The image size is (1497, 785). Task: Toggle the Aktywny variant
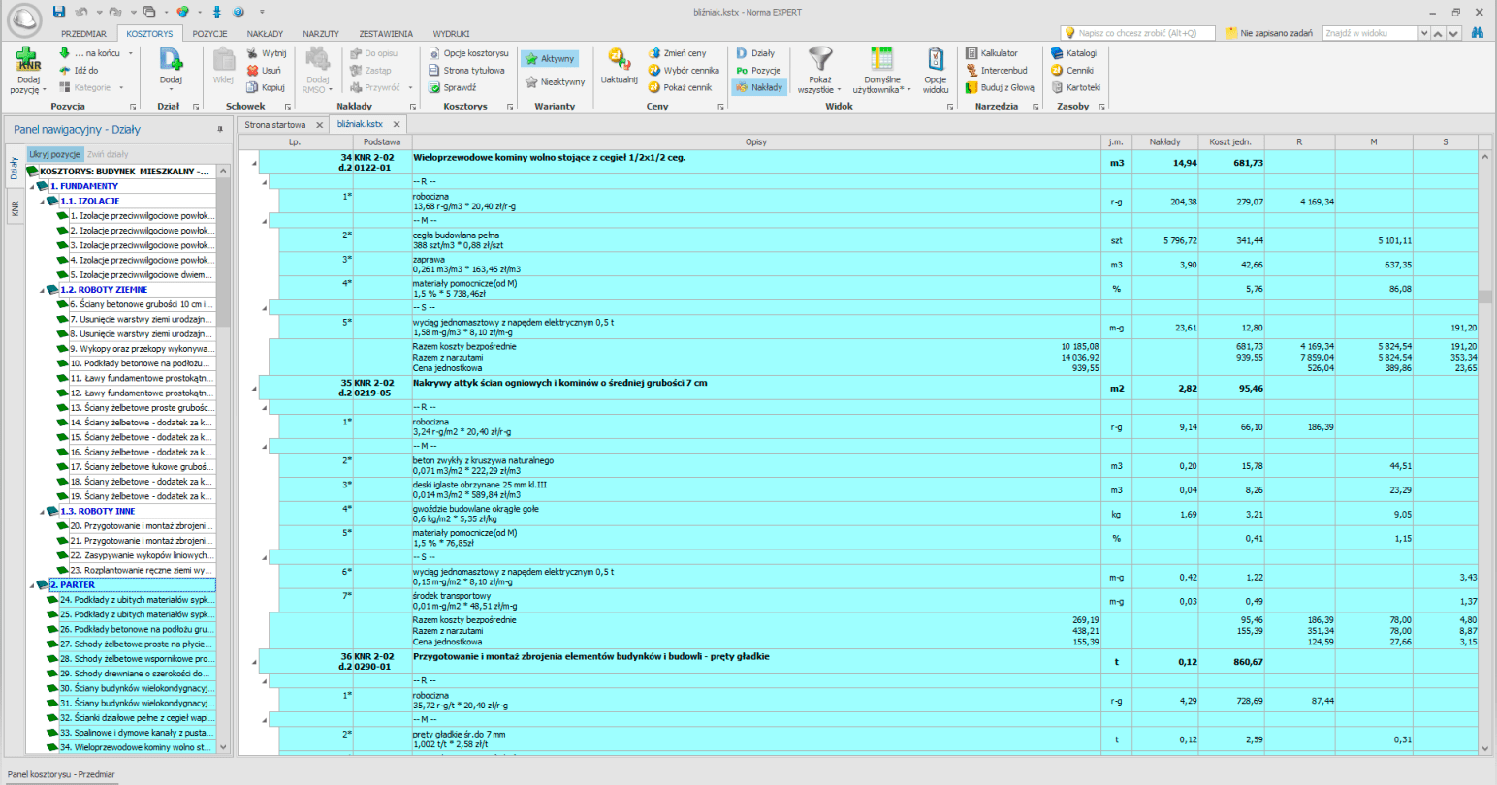pos(550,59)
